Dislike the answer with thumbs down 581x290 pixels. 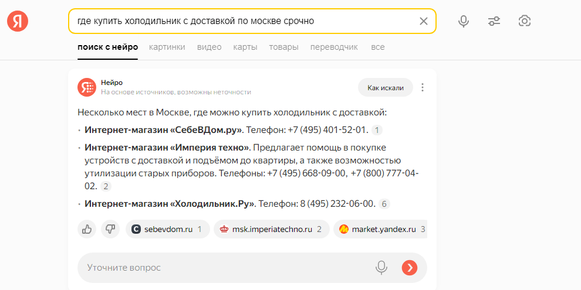click(x=110, y=229)
